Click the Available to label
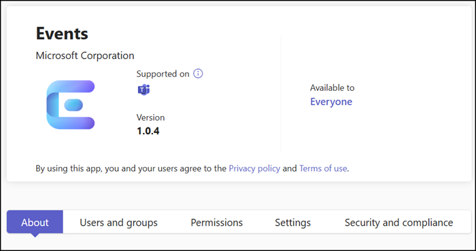The height and width of the screenshot is (251, 476). (x=332, y=88)
